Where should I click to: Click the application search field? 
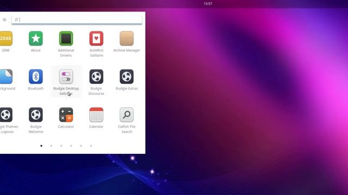point(77,19)
